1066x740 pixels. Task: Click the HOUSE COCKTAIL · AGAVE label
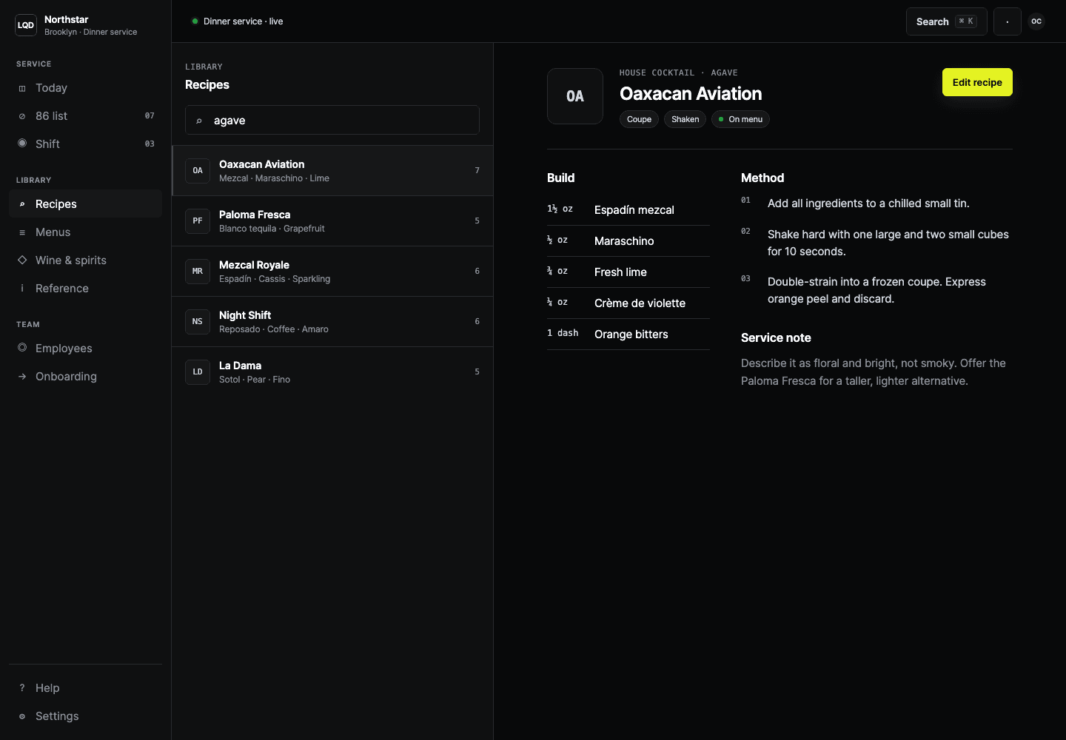pos(679,73)
